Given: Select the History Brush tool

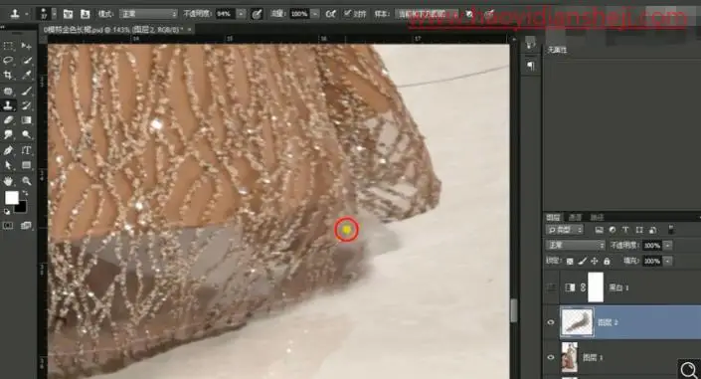Looking at the screenshot, I should (27, 105).
